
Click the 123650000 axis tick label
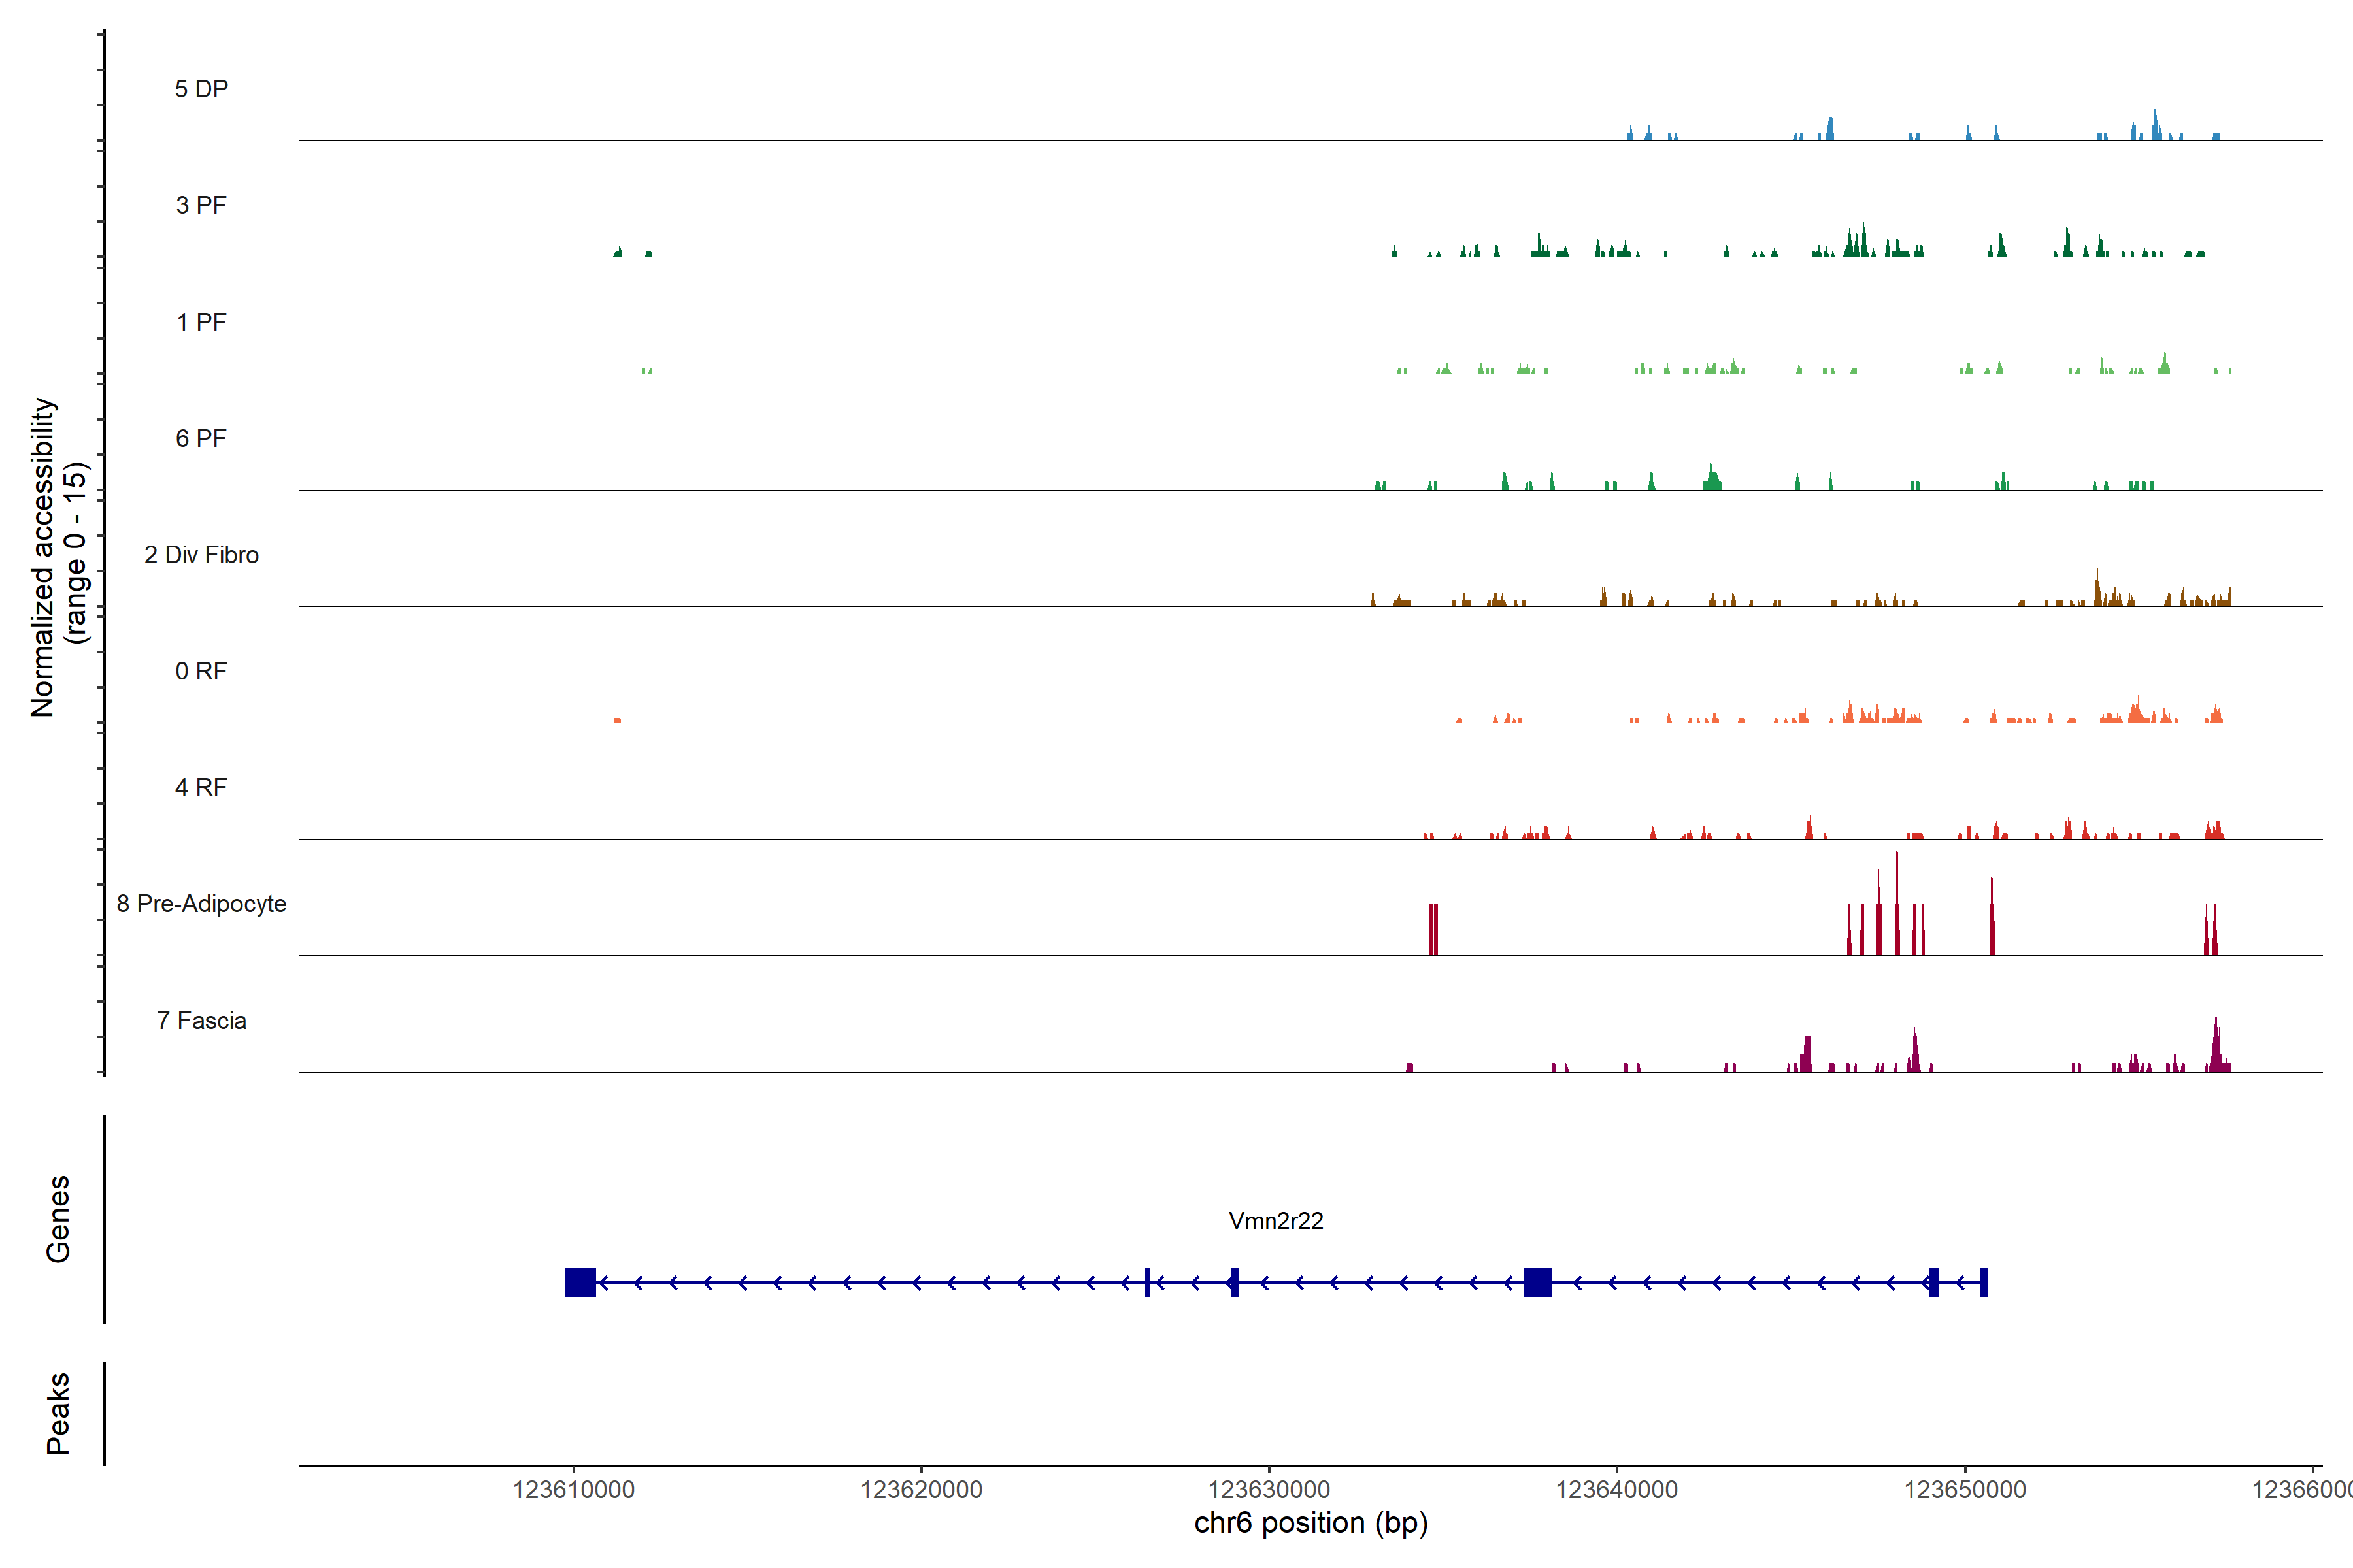point(1965,1490)
